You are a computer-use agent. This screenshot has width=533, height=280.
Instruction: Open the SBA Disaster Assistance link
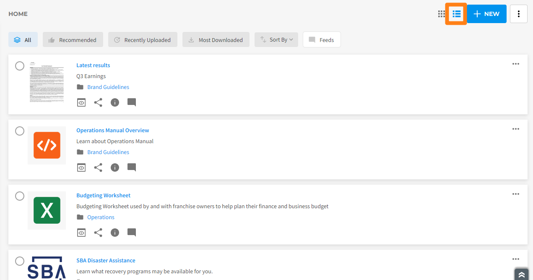pyautogui.click(x=106, y=260)
